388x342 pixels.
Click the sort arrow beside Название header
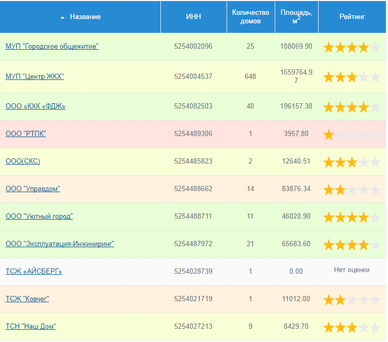coord(63,17)
